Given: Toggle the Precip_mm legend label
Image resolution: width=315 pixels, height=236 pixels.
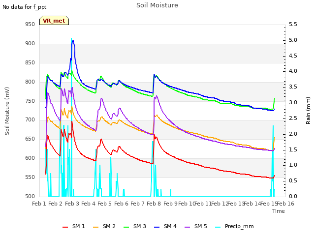Looking at the screenshot, I should (239, 227).
